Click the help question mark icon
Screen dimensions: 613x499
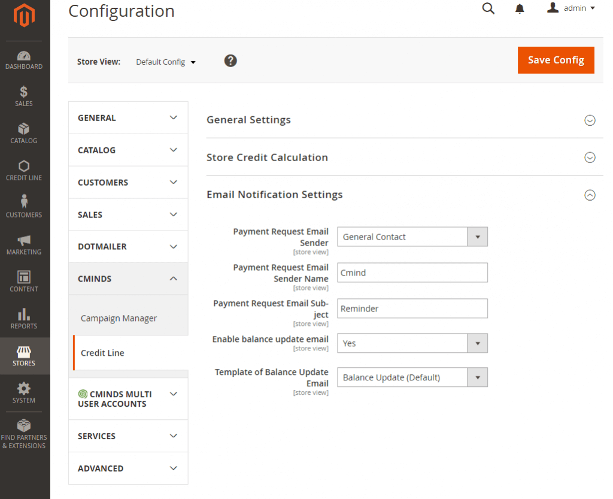pos(230,61)
